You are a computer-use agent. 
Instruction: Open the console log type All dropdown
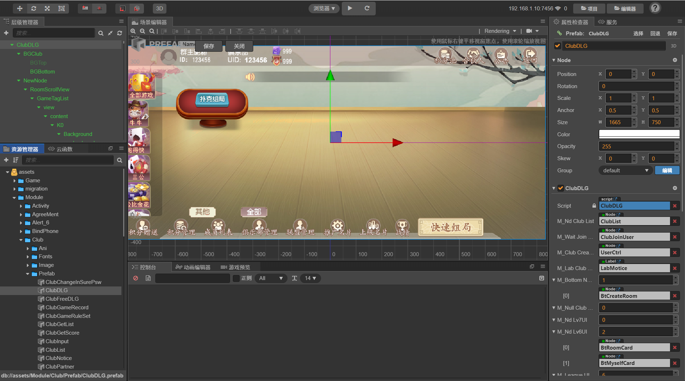(271, 278)
